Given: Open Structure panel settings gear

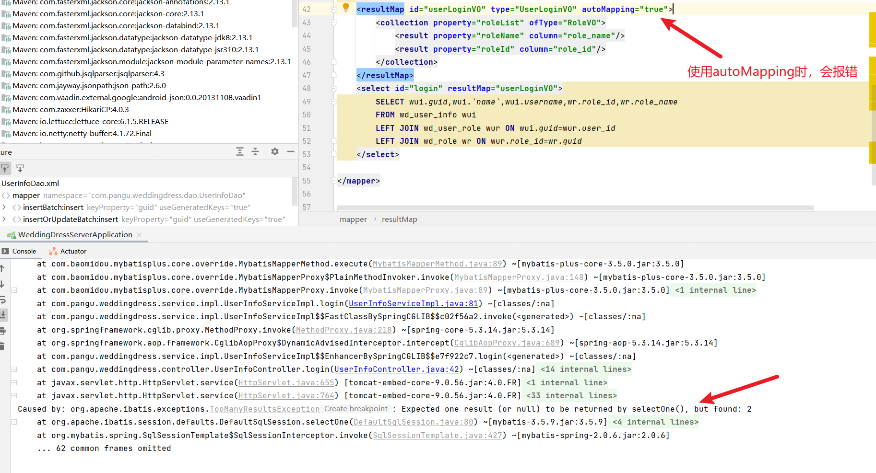Looking at the screenshot, I should click(x=274, y=152).
